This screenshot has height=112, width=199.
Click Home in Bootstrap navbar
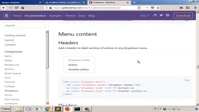pos(17,16)
